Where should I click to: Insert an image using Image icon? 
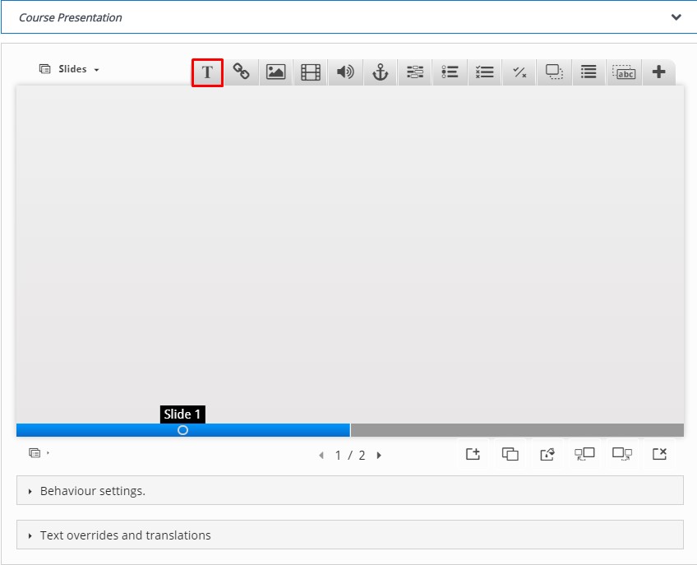[276, 72]
